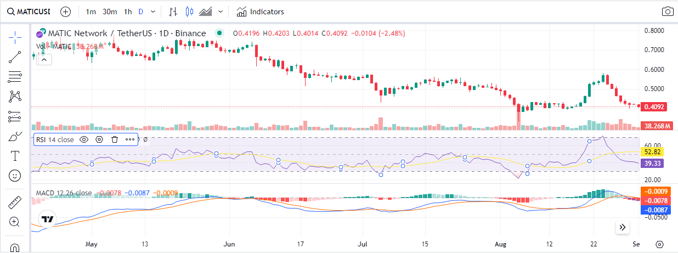This screenshot has height=253, width=678.
Task: Click the Vol · MATIC legend label
Action: pyautogui.click(x=53, y=46)
